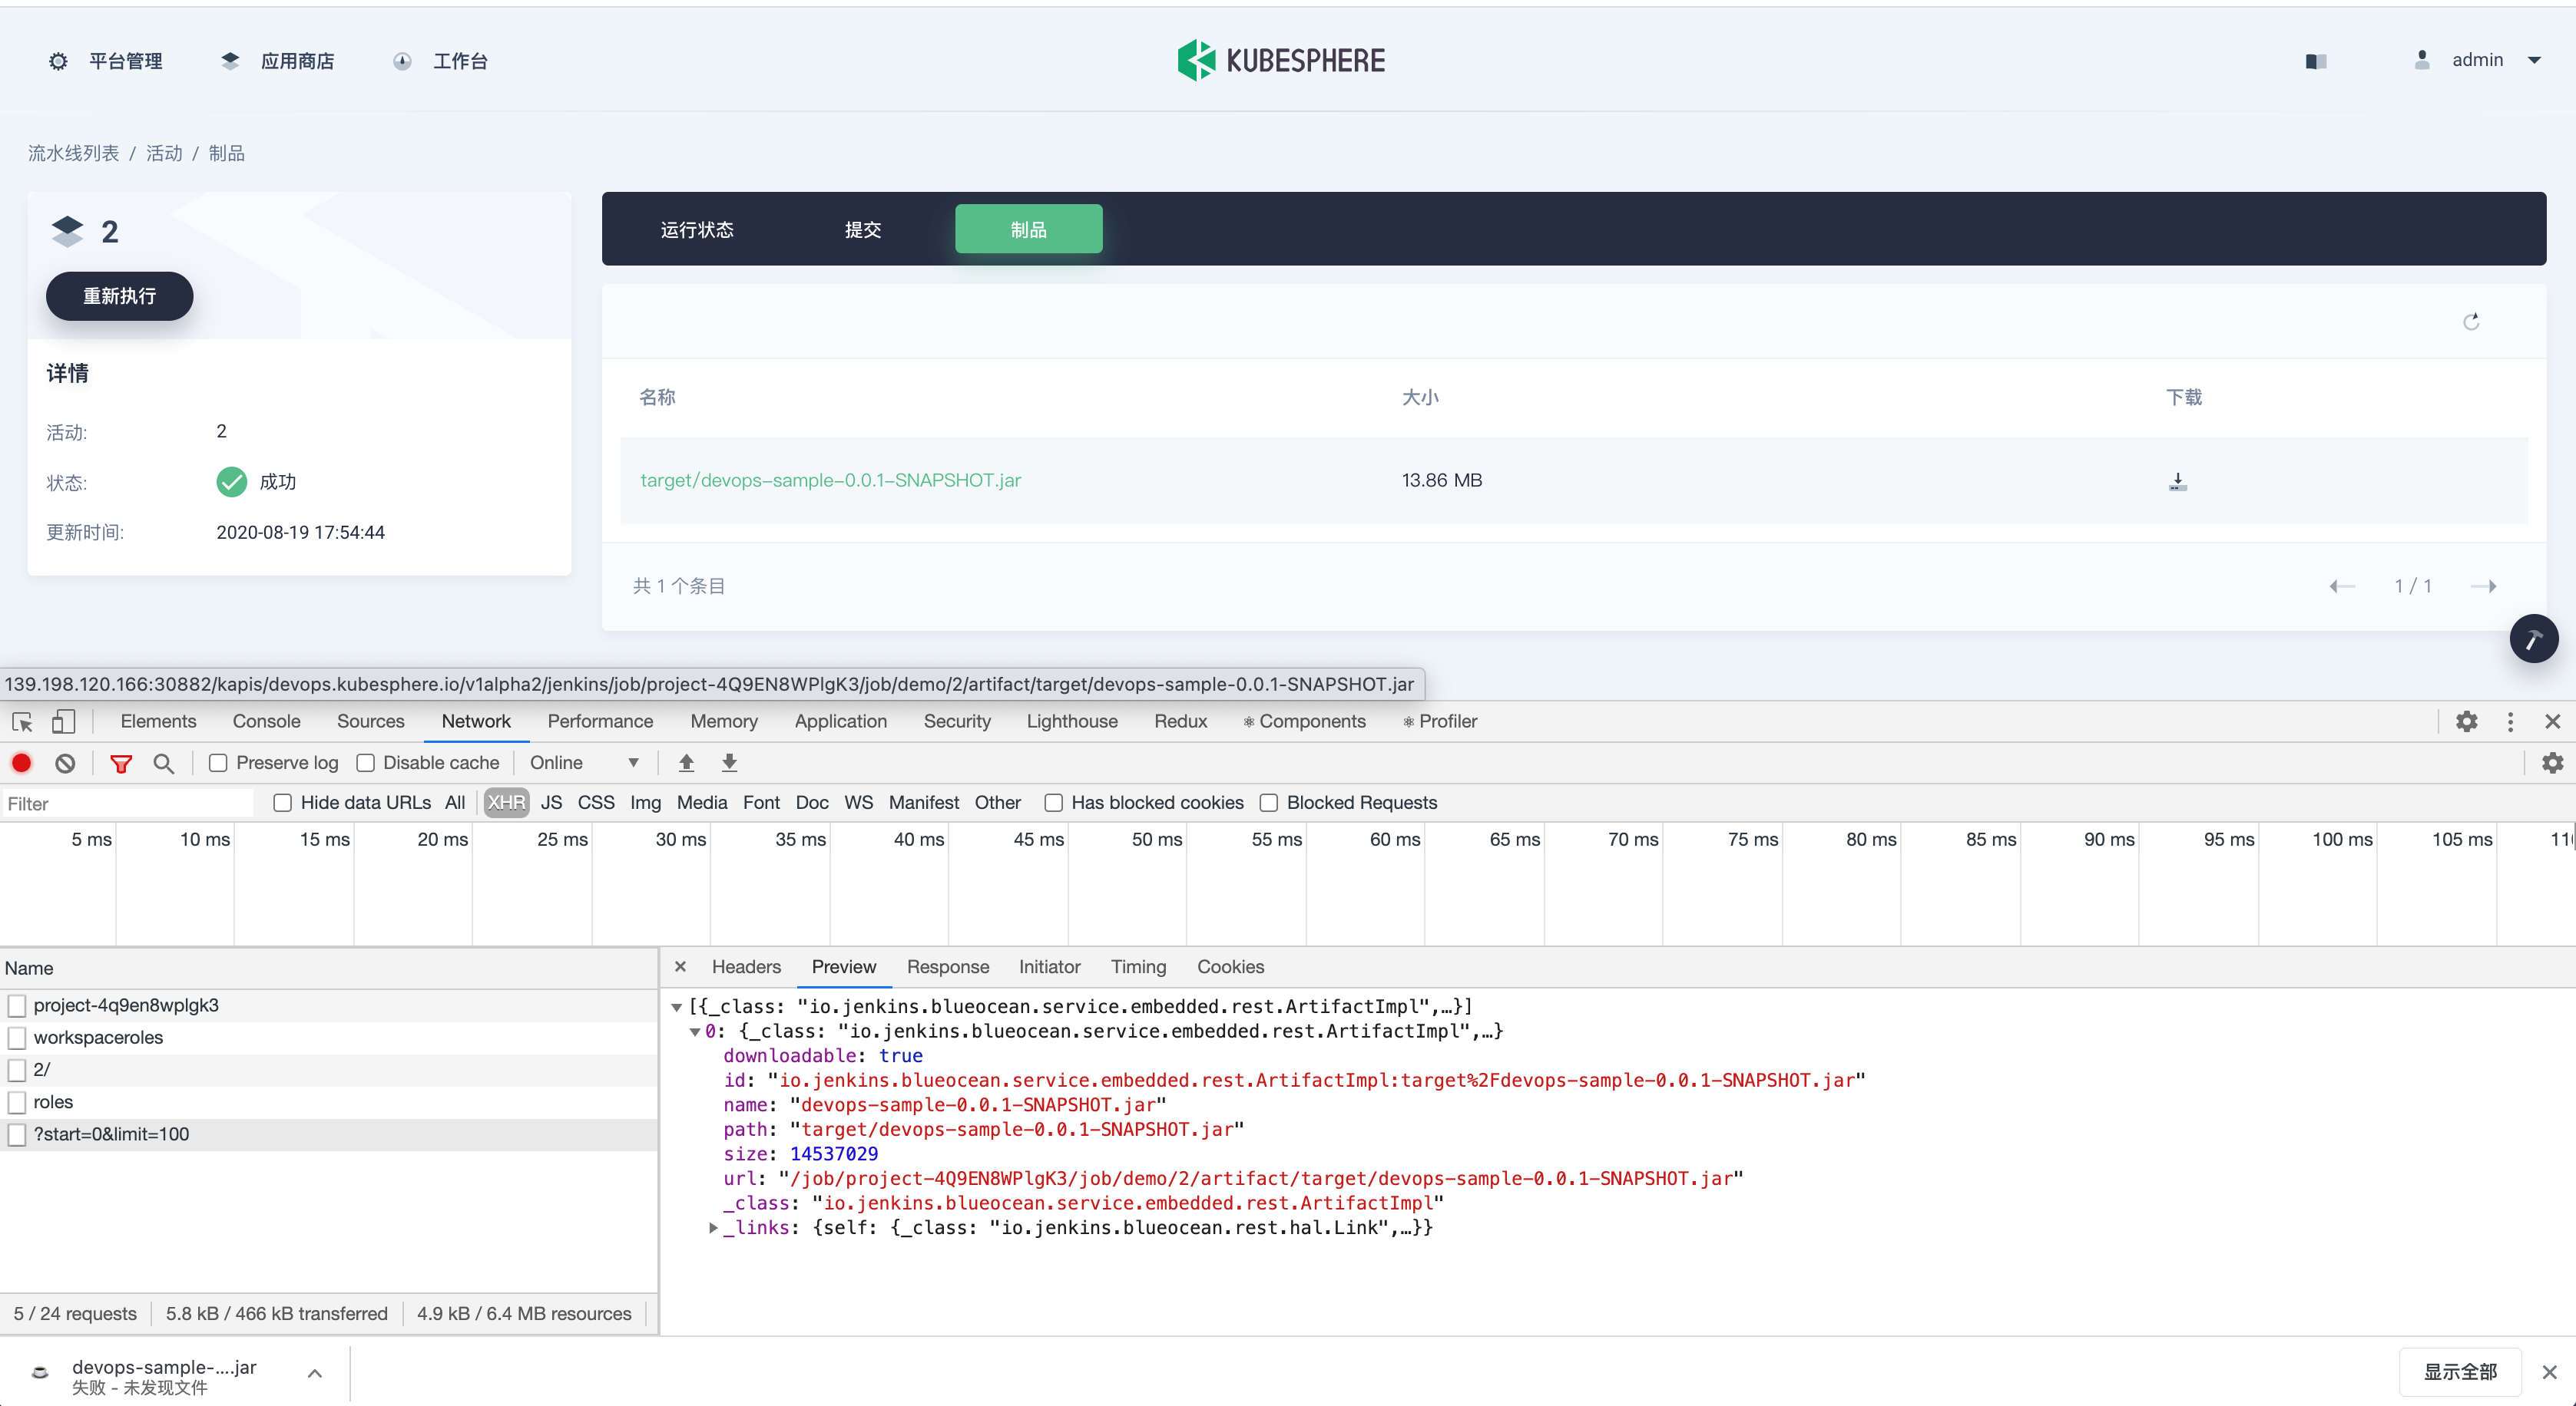Check Has blocked cookies
The width and height of the screenshot is (2576, 1406).
click(x=1053, y=803)
